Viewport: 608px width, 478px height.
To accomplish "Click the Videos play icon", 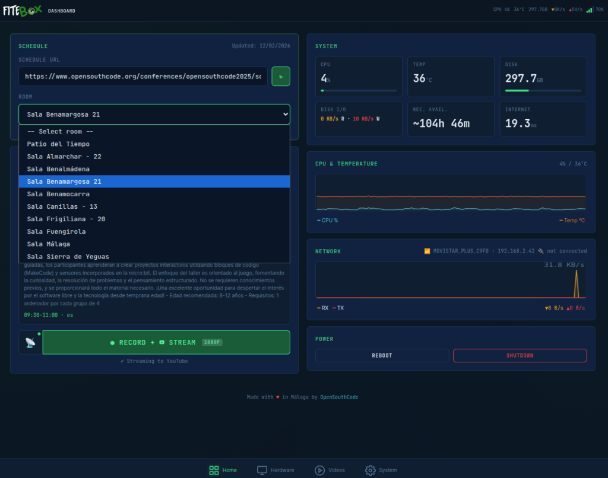I will tap(319, 470).
